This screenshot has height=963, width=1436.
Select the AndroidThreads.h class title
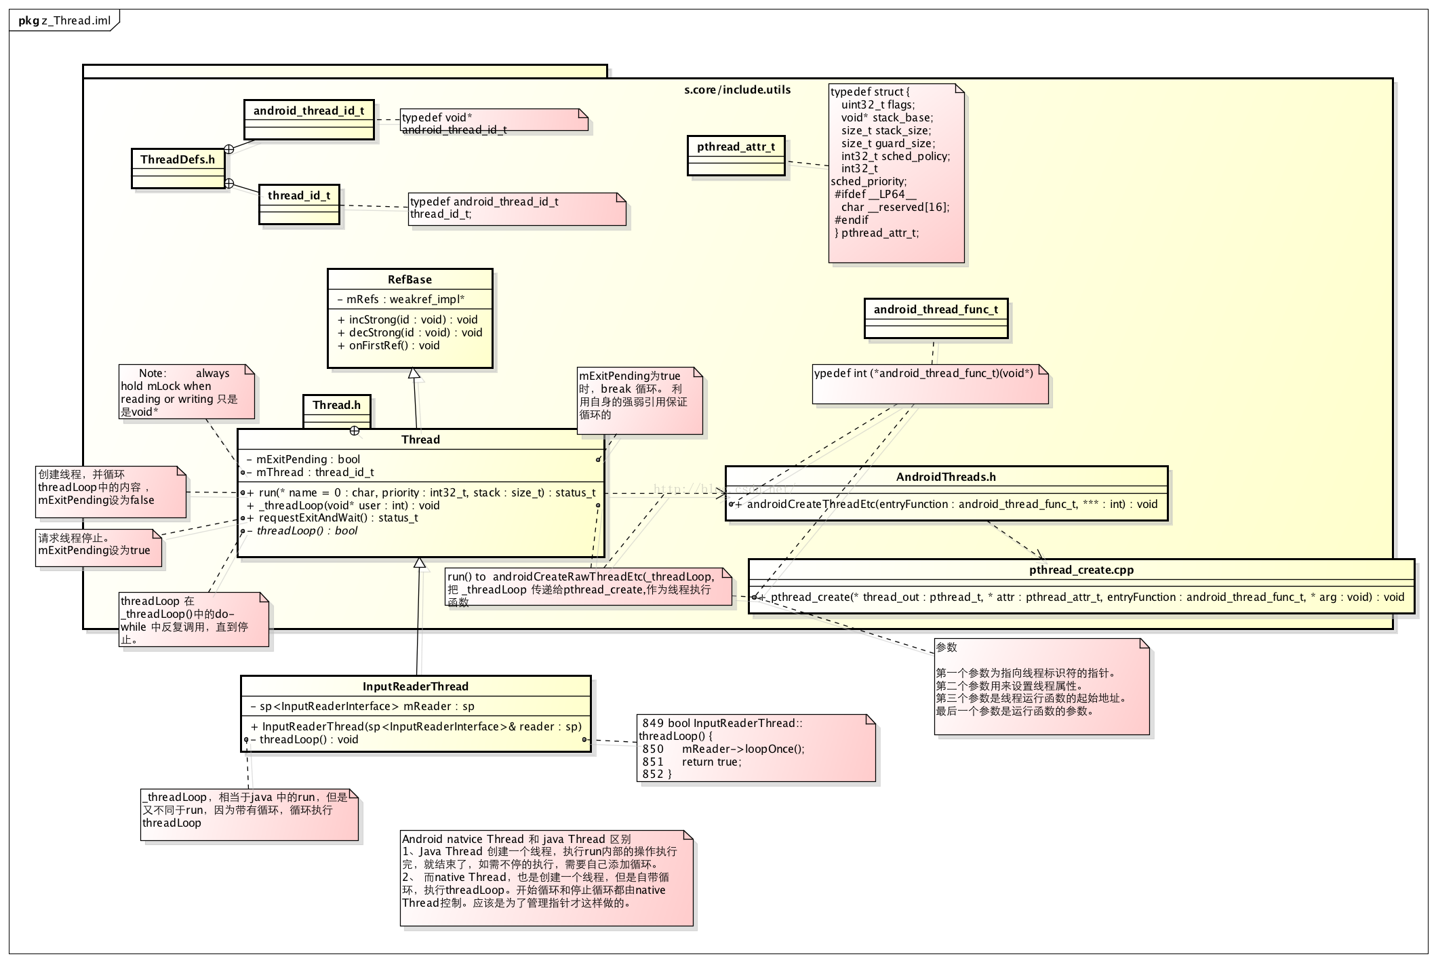click(x=946, y=477)
